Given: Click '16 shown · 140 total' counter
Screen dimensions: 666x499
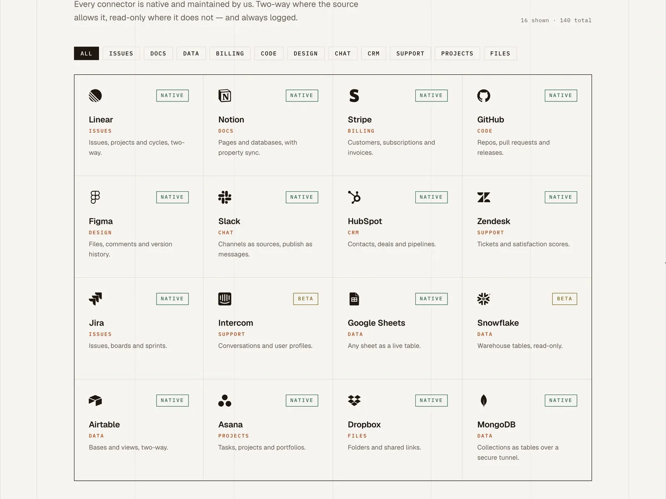Looking at the screenshot, I should click(556, 20).
